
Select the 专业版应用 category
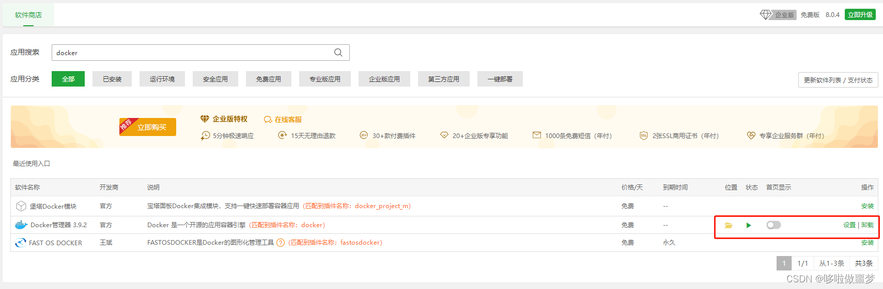pyautogui.click(x=325, y=79)
